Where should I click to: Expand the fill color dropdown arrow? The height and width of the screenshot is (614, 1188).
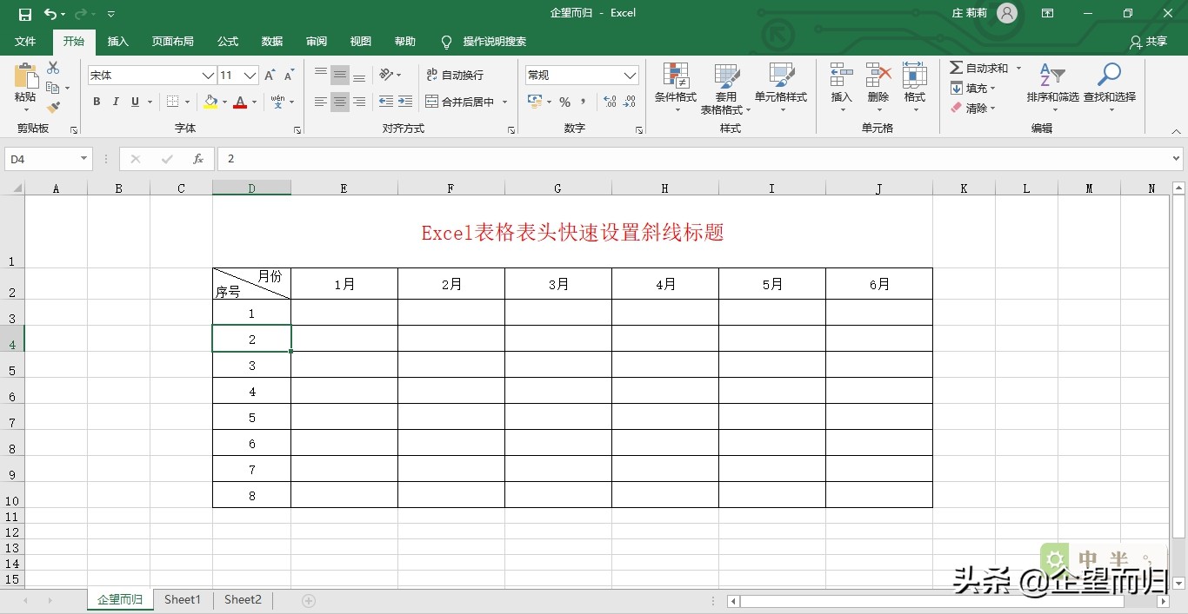point(224,102)
